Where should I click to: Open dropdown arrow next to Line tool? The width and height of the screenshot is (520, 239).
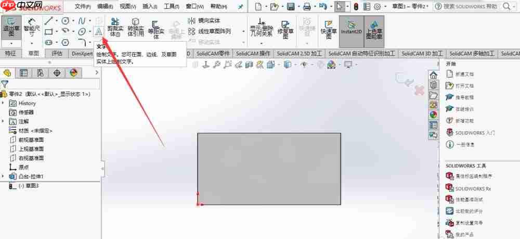pyautogui.click(x=56, y=21)
